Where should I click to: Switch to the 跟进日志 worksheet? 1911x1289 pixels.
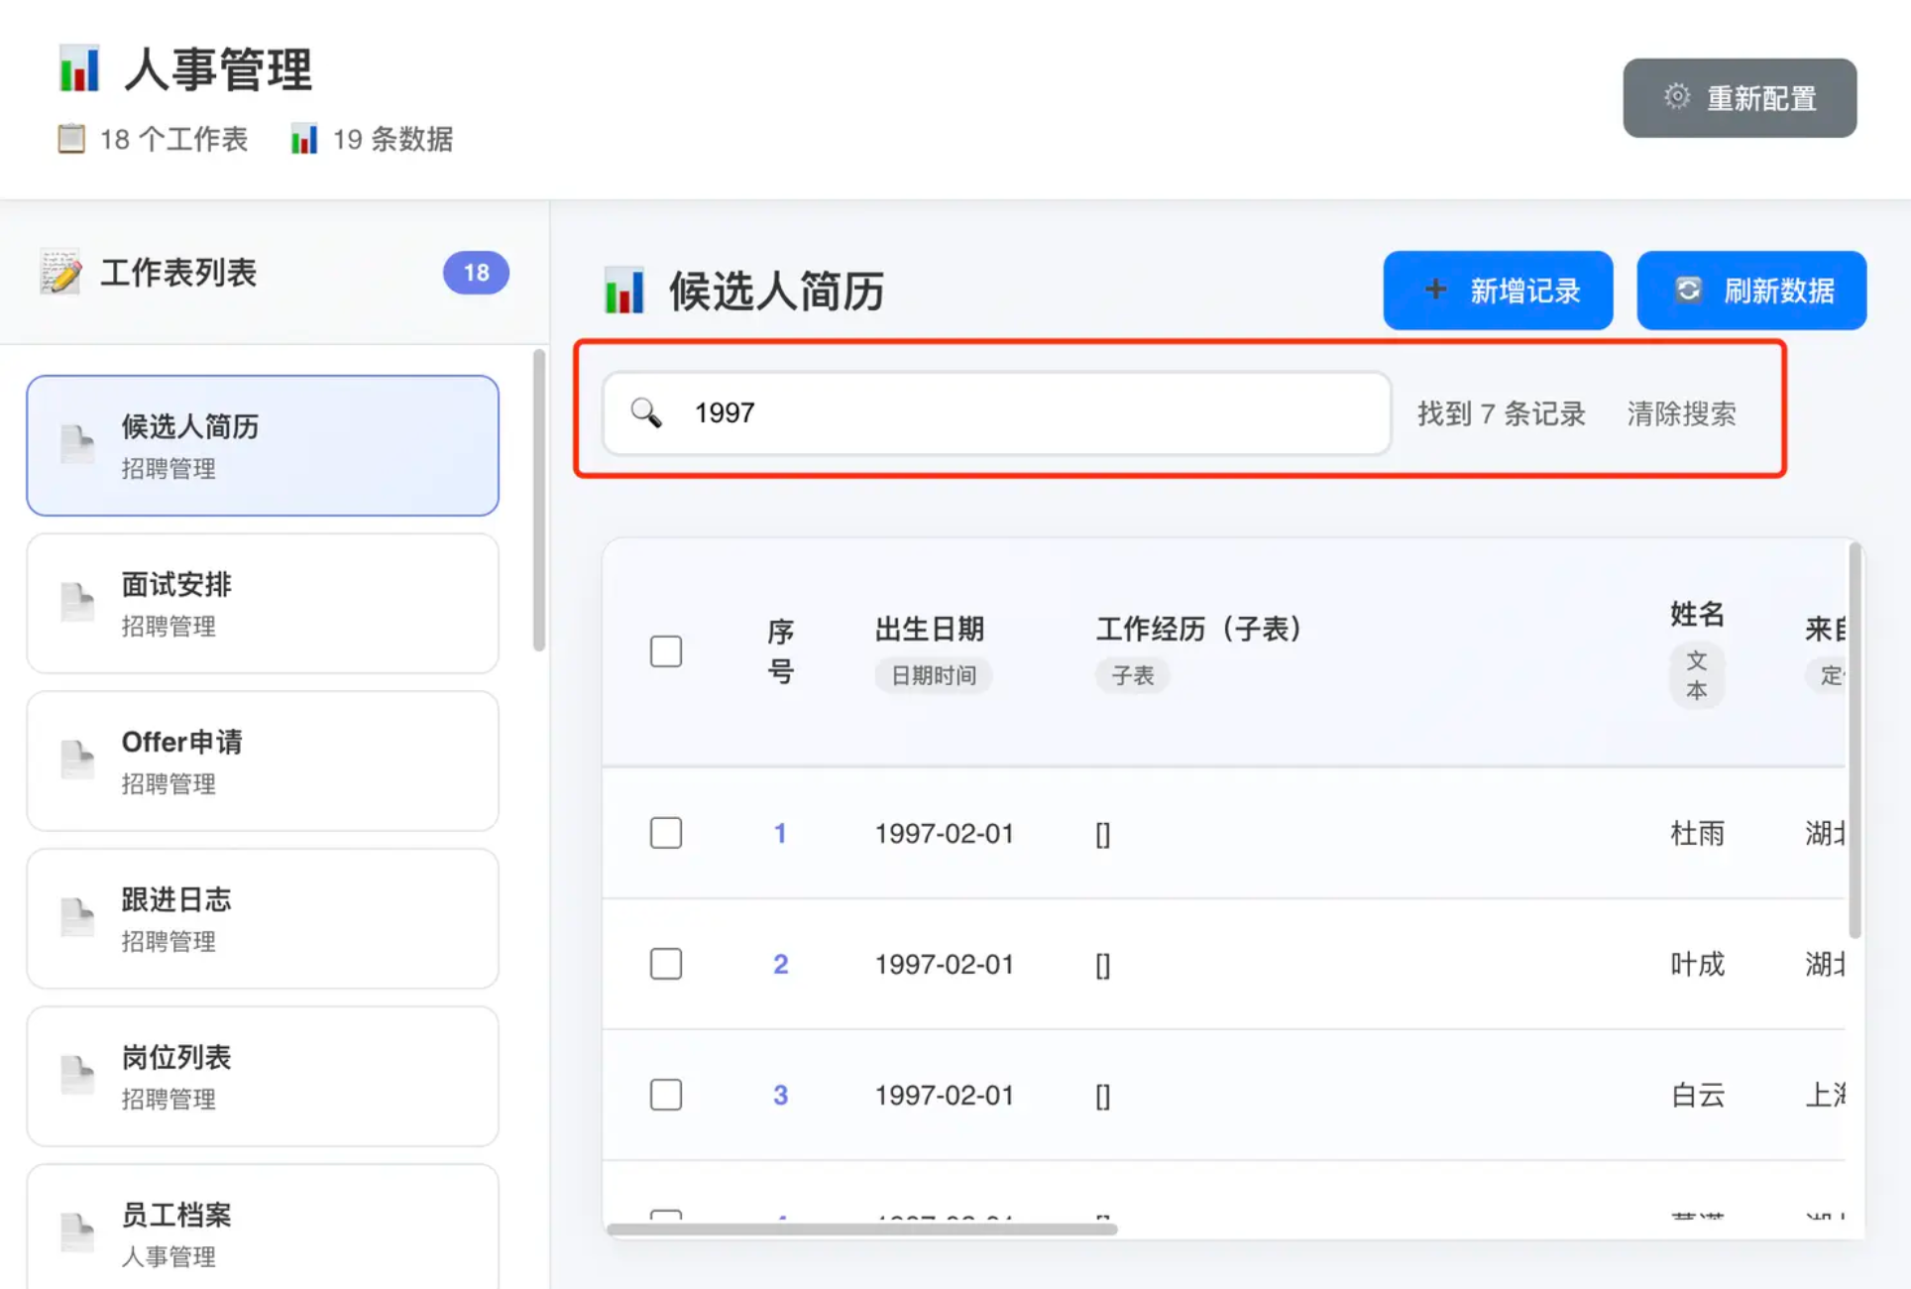coord(263,918)
